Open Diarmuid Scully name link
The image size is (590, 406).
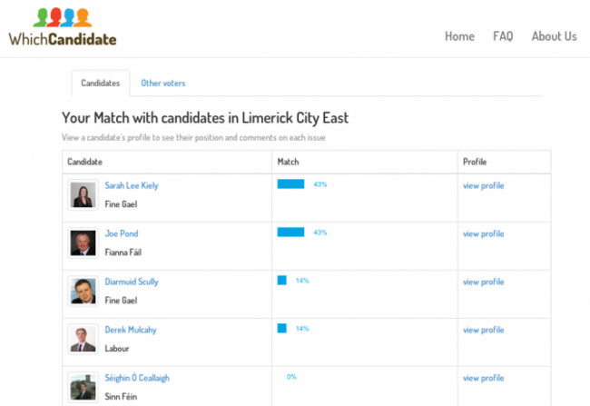pyautogui.click(x=132, y=282)
